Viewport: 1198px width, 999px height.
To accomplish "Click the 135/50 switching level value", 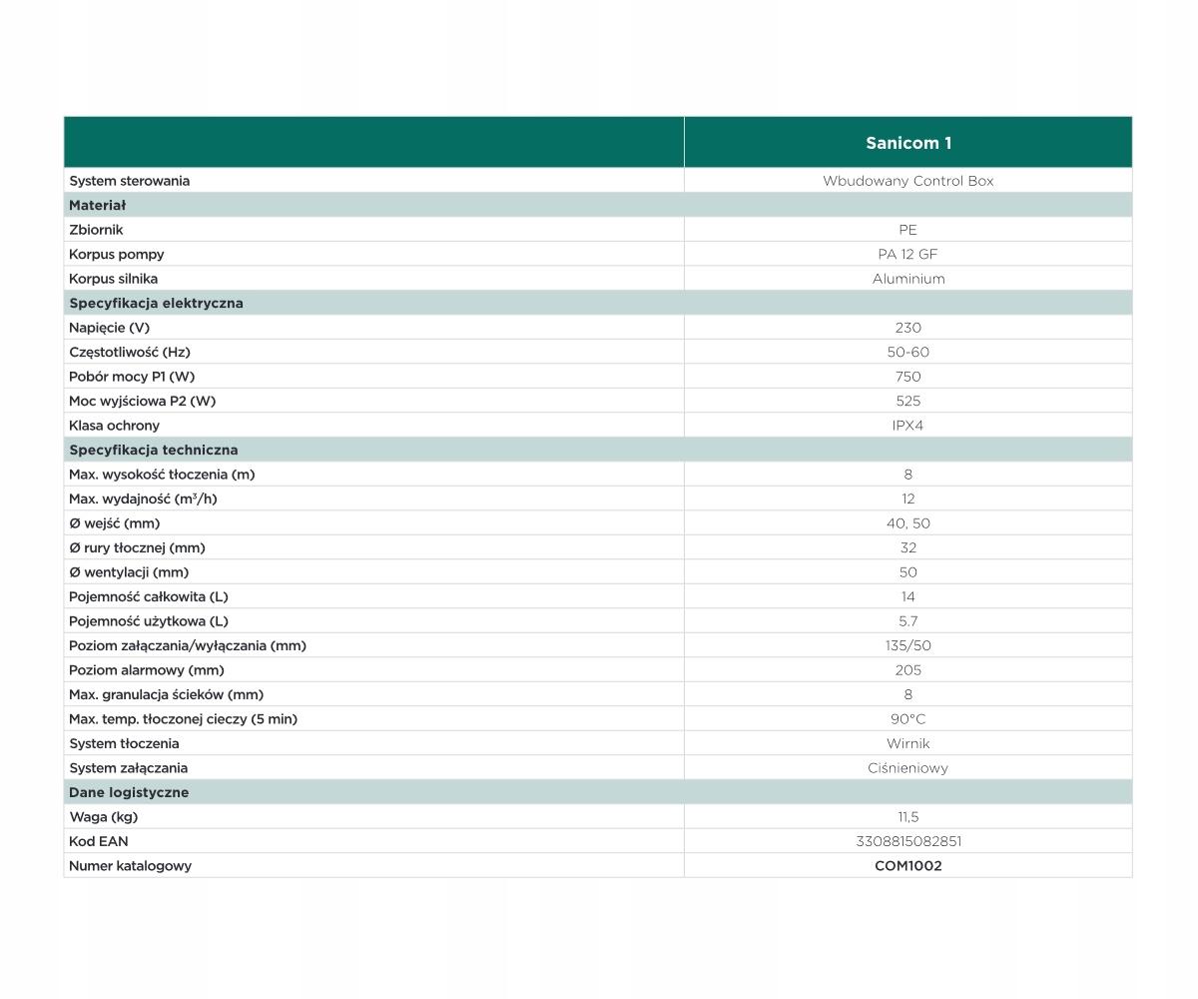I will point(907,646).
